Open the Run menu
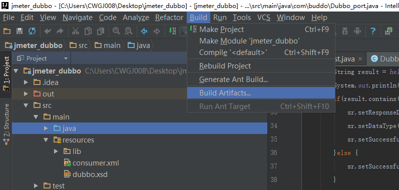The width and height of the screenshot is (399, 190). click(220, 17)
